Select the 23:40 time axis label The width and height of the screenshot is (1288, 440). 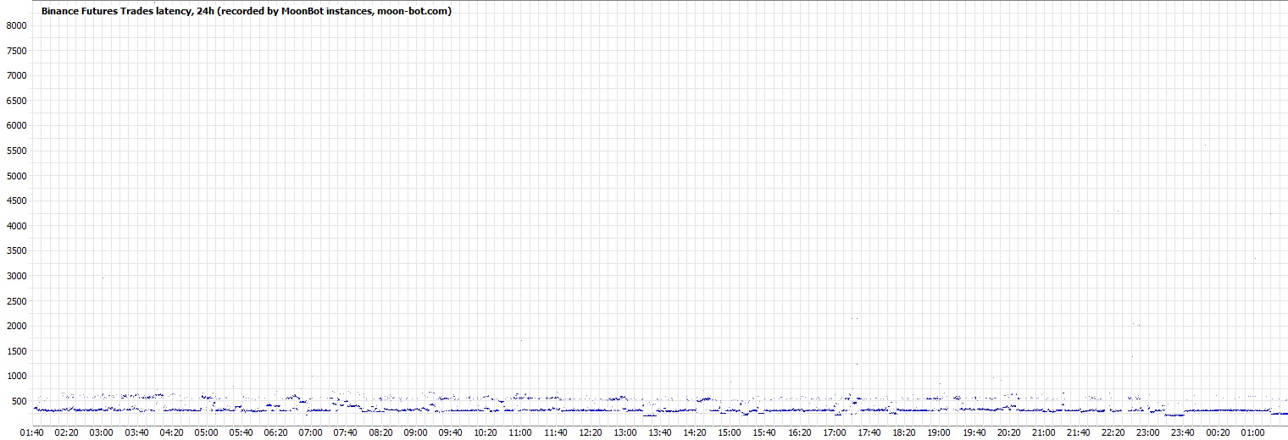[1183, 432]
